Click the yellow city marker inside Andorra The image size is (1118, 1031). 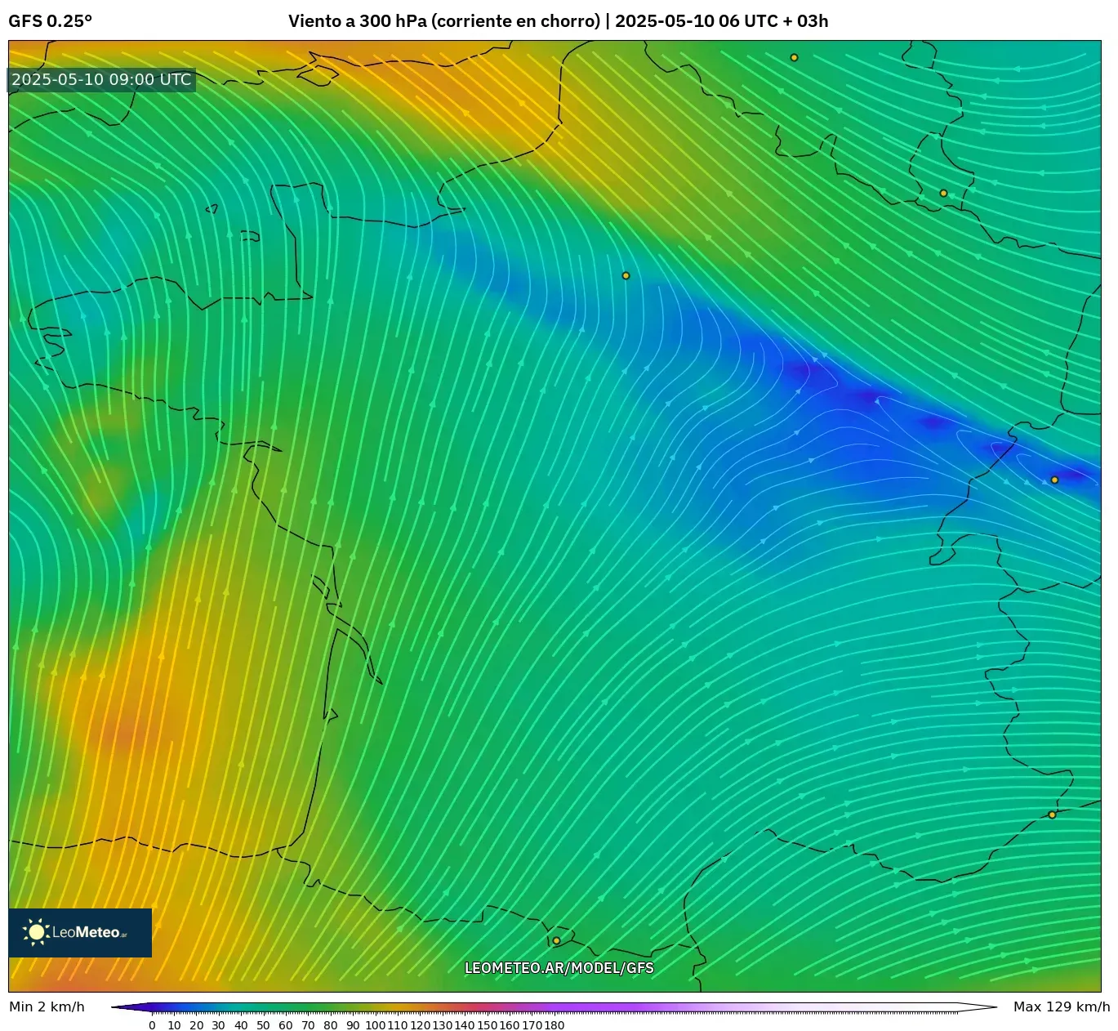[557, 940]
